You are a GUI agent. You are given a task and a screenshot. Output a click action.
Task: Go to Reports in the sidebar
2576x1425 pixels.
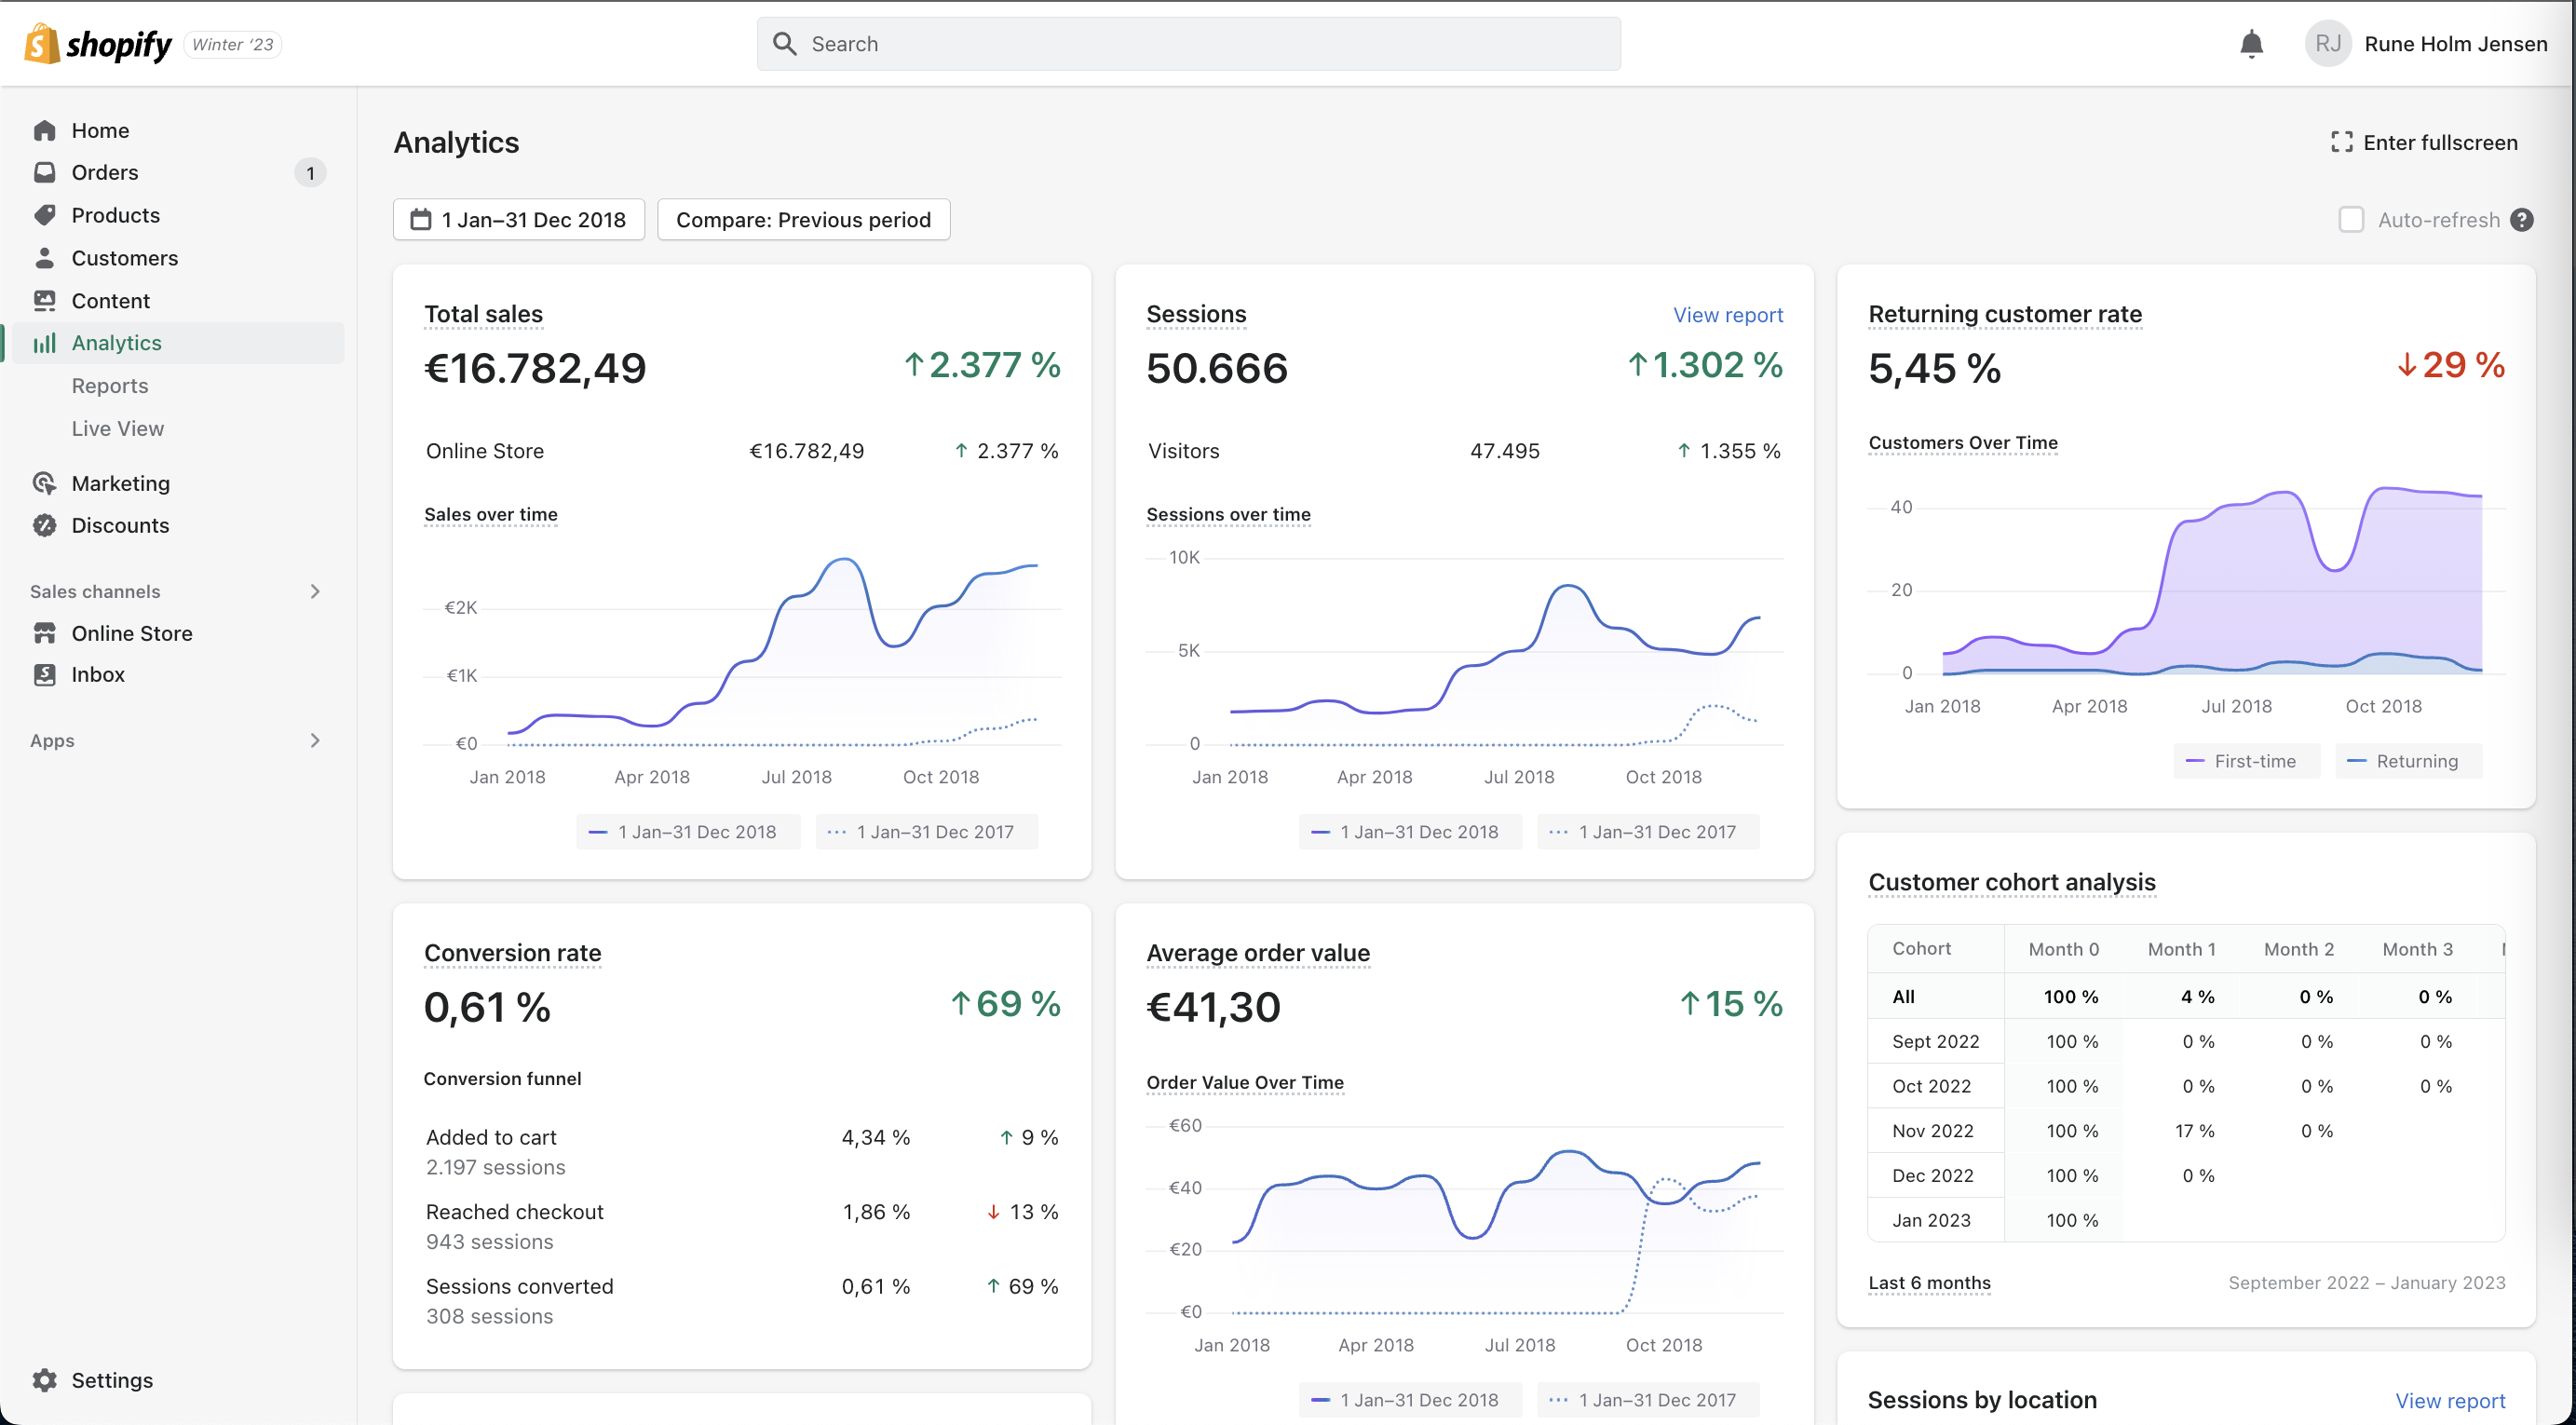pyautogui.click(x=110, y=386)
